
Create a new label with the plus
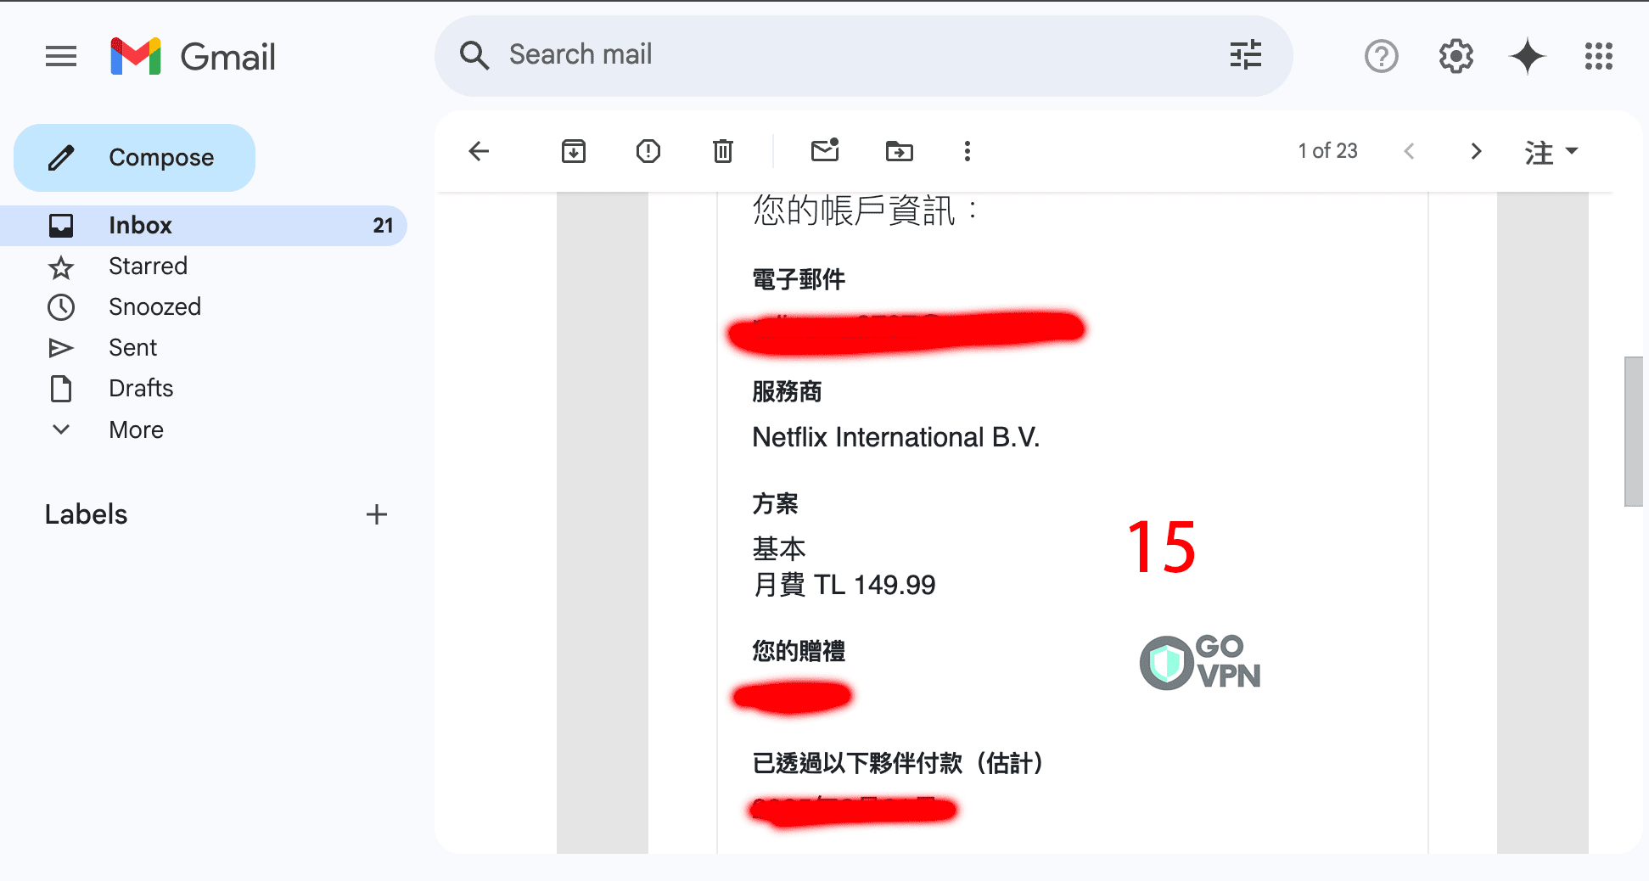point(377,514)
